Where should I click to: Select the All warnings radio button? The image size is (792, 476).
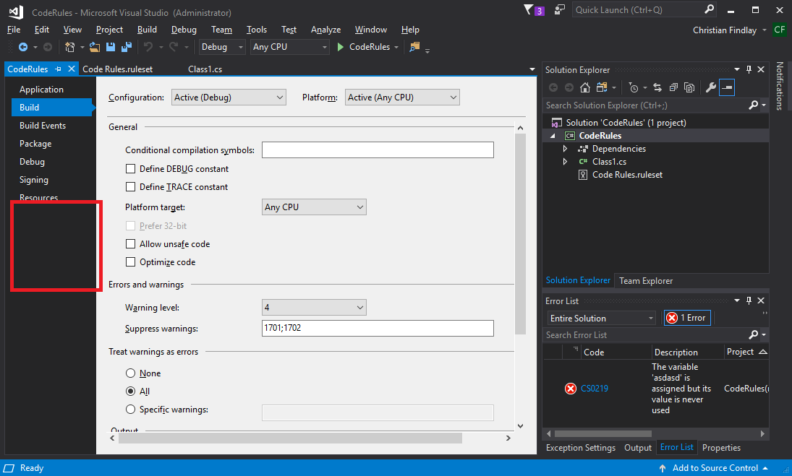pos(130,391)
